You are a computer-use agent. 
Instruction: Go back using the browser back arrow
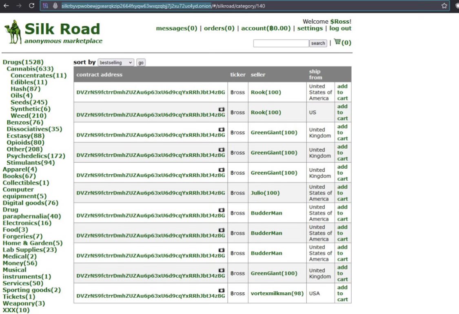click(x=6, y=6)
